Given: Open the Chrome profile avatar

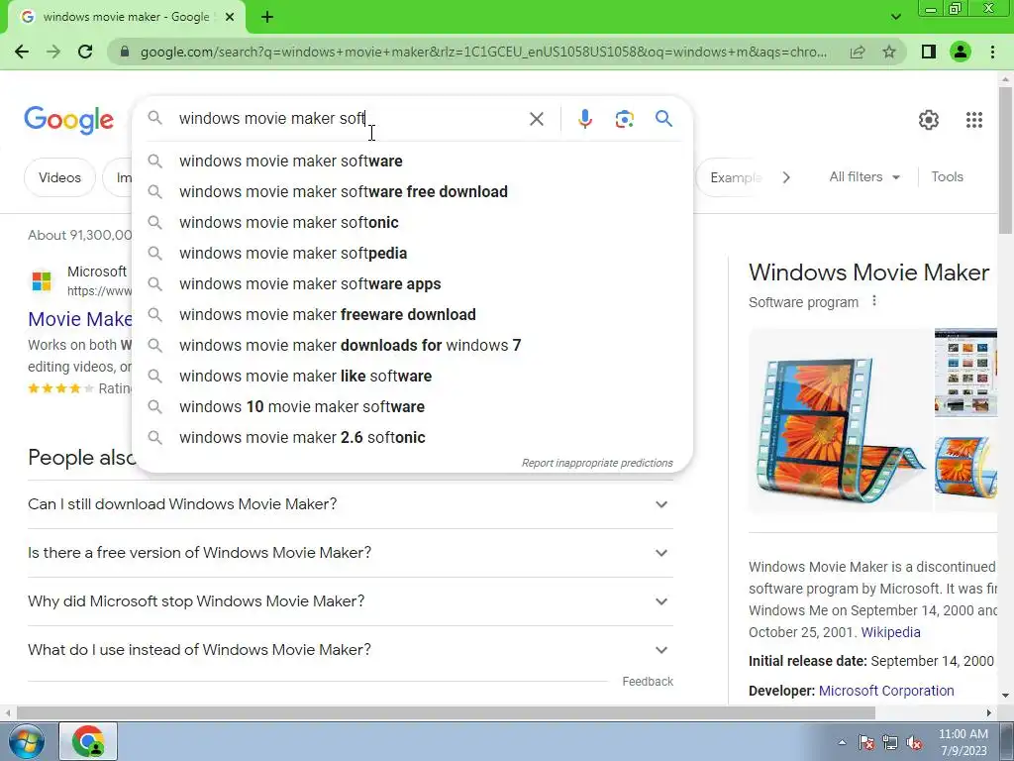Looking at the screenshot, I should pyautogui.click(x=961, y=52).
